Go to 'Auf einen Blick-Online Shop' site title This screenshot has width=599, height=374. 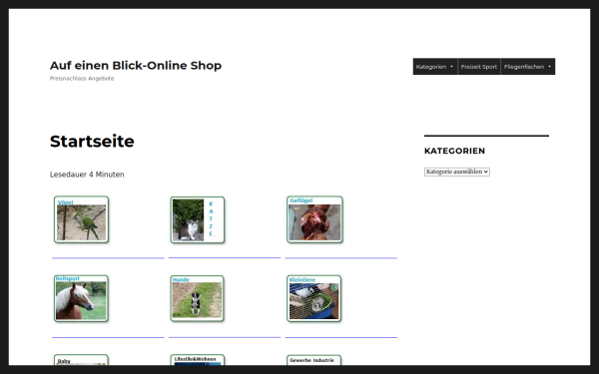click(x=136, y=65)
